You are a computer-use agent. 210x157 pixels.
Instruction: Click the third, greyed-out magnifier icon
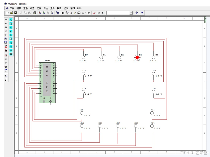(48, 13)
